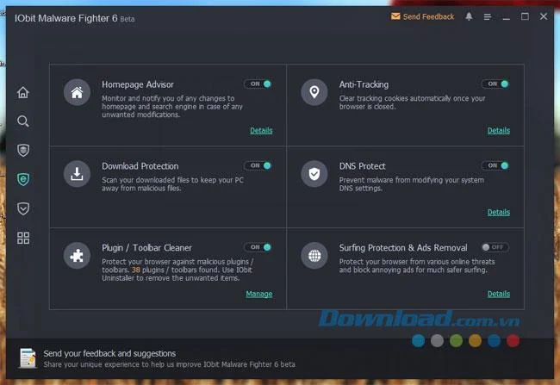Open the options menu icon in title bar

tap(488, 16)
